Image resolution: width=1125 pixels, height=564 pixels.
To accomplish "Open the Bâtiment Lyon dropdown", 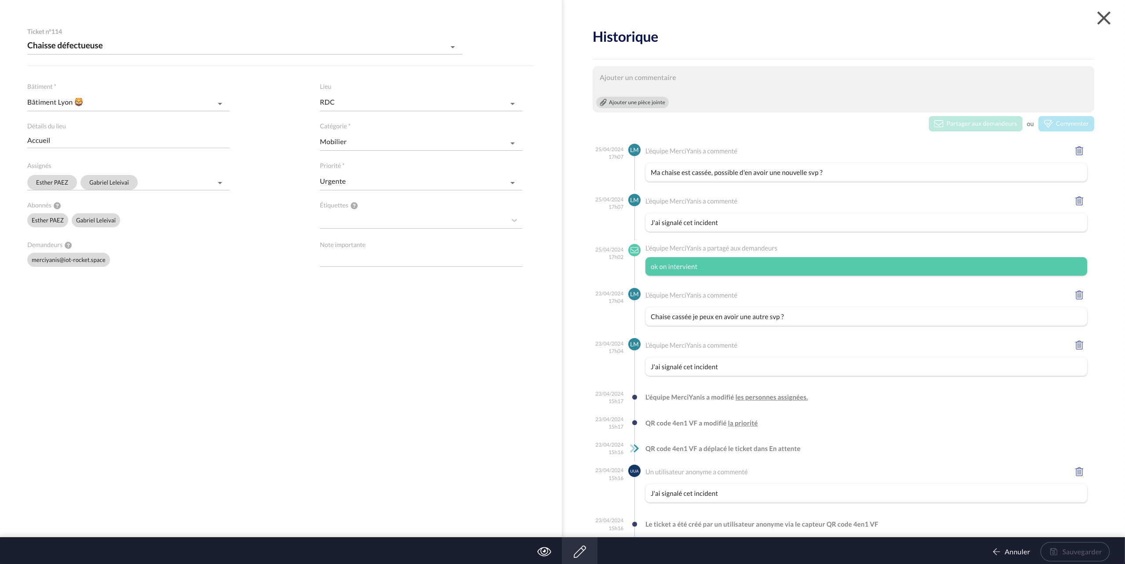I will [220, 104].
